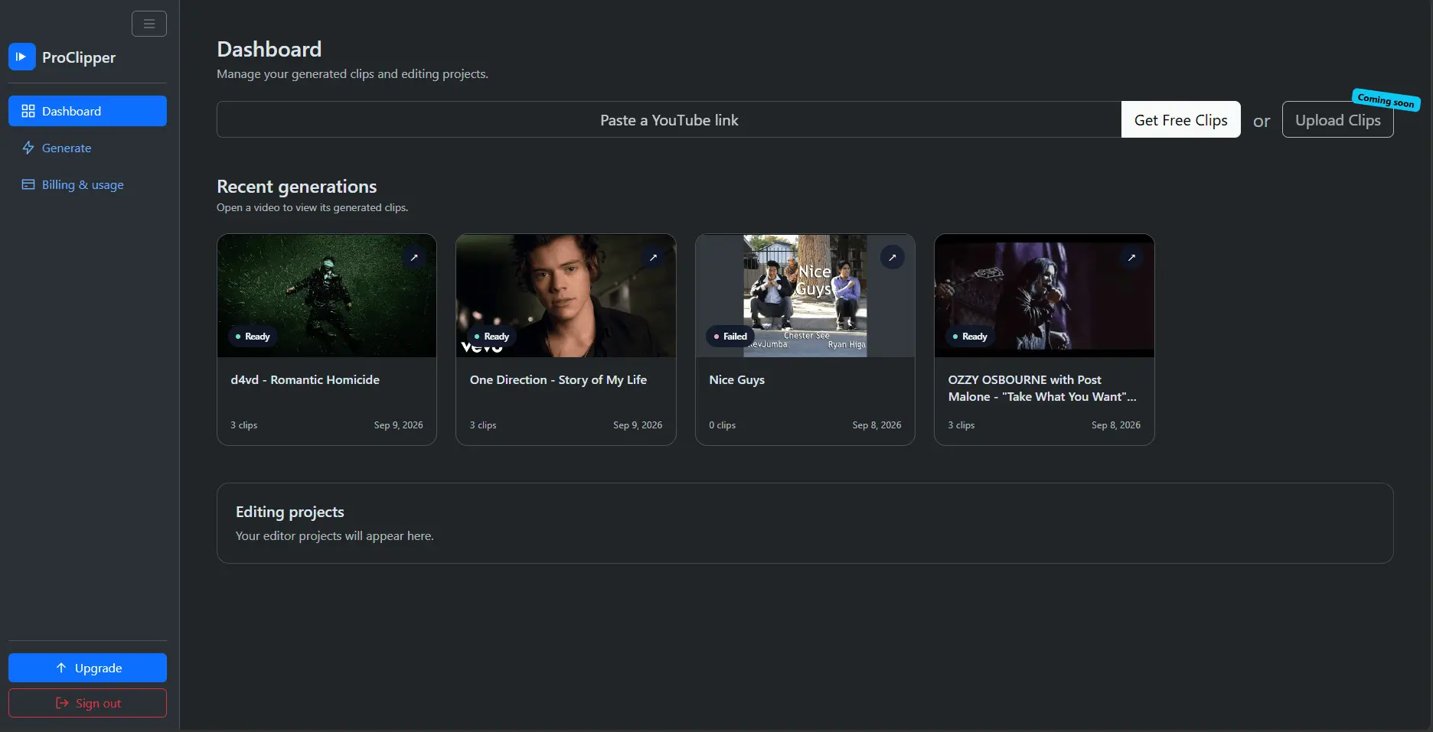Open the Dashboard sidebar item

point(87,111)
